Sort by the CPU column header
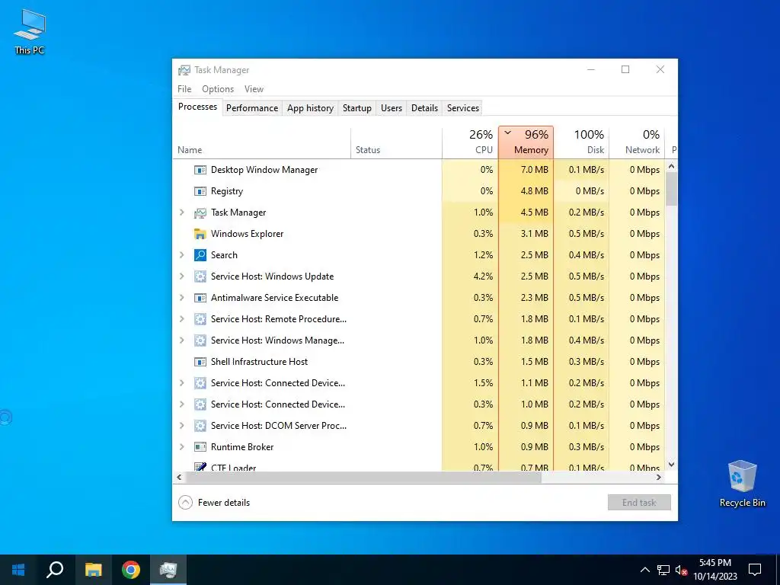The height and width of the screenshot is (585, 780). point(471,142)
